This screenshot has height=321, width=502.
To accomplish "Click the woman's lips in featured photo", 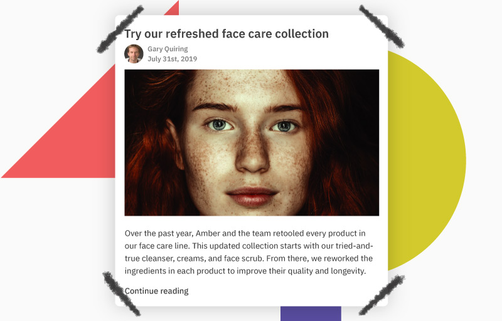I will (252, 196).
